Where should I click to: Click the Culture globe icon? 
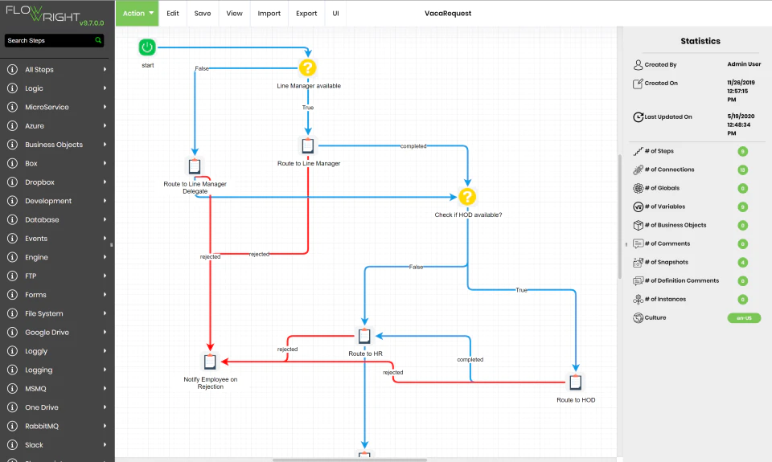(638, 318)
